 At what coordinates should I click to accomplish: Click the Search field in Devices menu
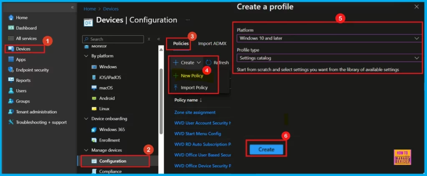113,39
